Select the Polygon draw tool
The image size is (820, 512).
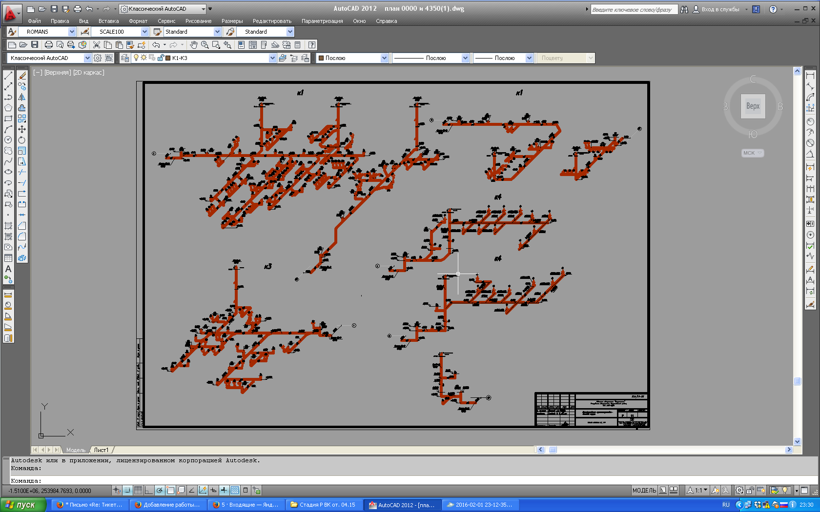point(8,108)
